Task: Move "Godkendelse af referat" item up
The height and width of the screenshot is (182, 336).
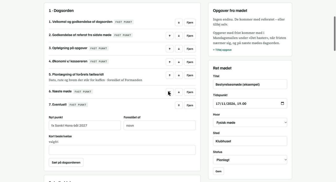Action: (170, 36)
